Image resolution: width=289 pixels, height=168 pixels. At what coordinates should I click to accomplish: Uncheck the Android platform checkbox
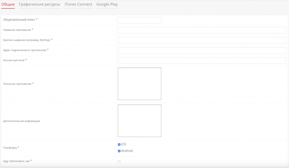[x=119, y=151]
